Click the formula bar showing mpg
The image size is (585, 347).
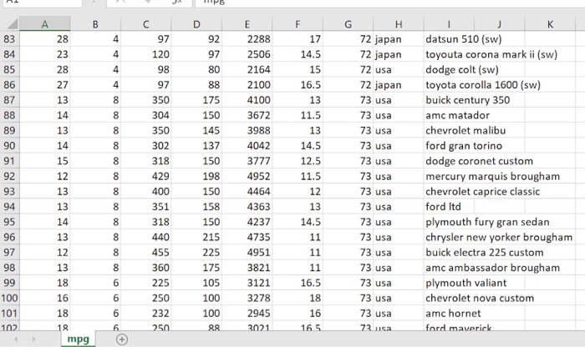(390, 3)
